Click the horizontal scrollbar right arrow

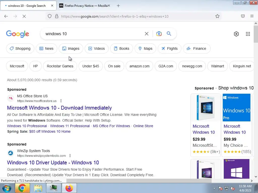coord(252,181)
